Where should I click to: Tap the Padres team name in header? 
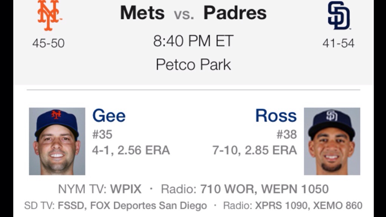point(235,13)
